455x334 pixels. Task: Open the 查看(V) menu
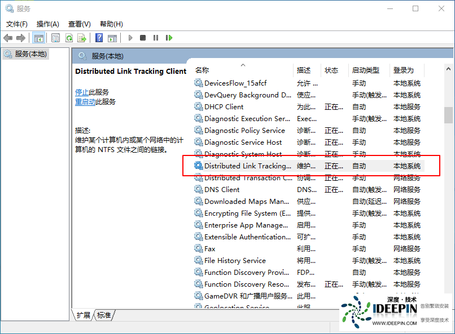[x=79, y=24]
